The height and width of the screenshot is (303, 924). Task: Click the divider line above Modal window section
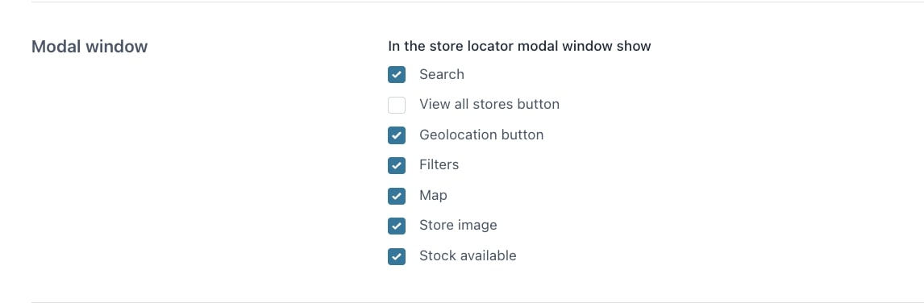click(x=477, y=2)
